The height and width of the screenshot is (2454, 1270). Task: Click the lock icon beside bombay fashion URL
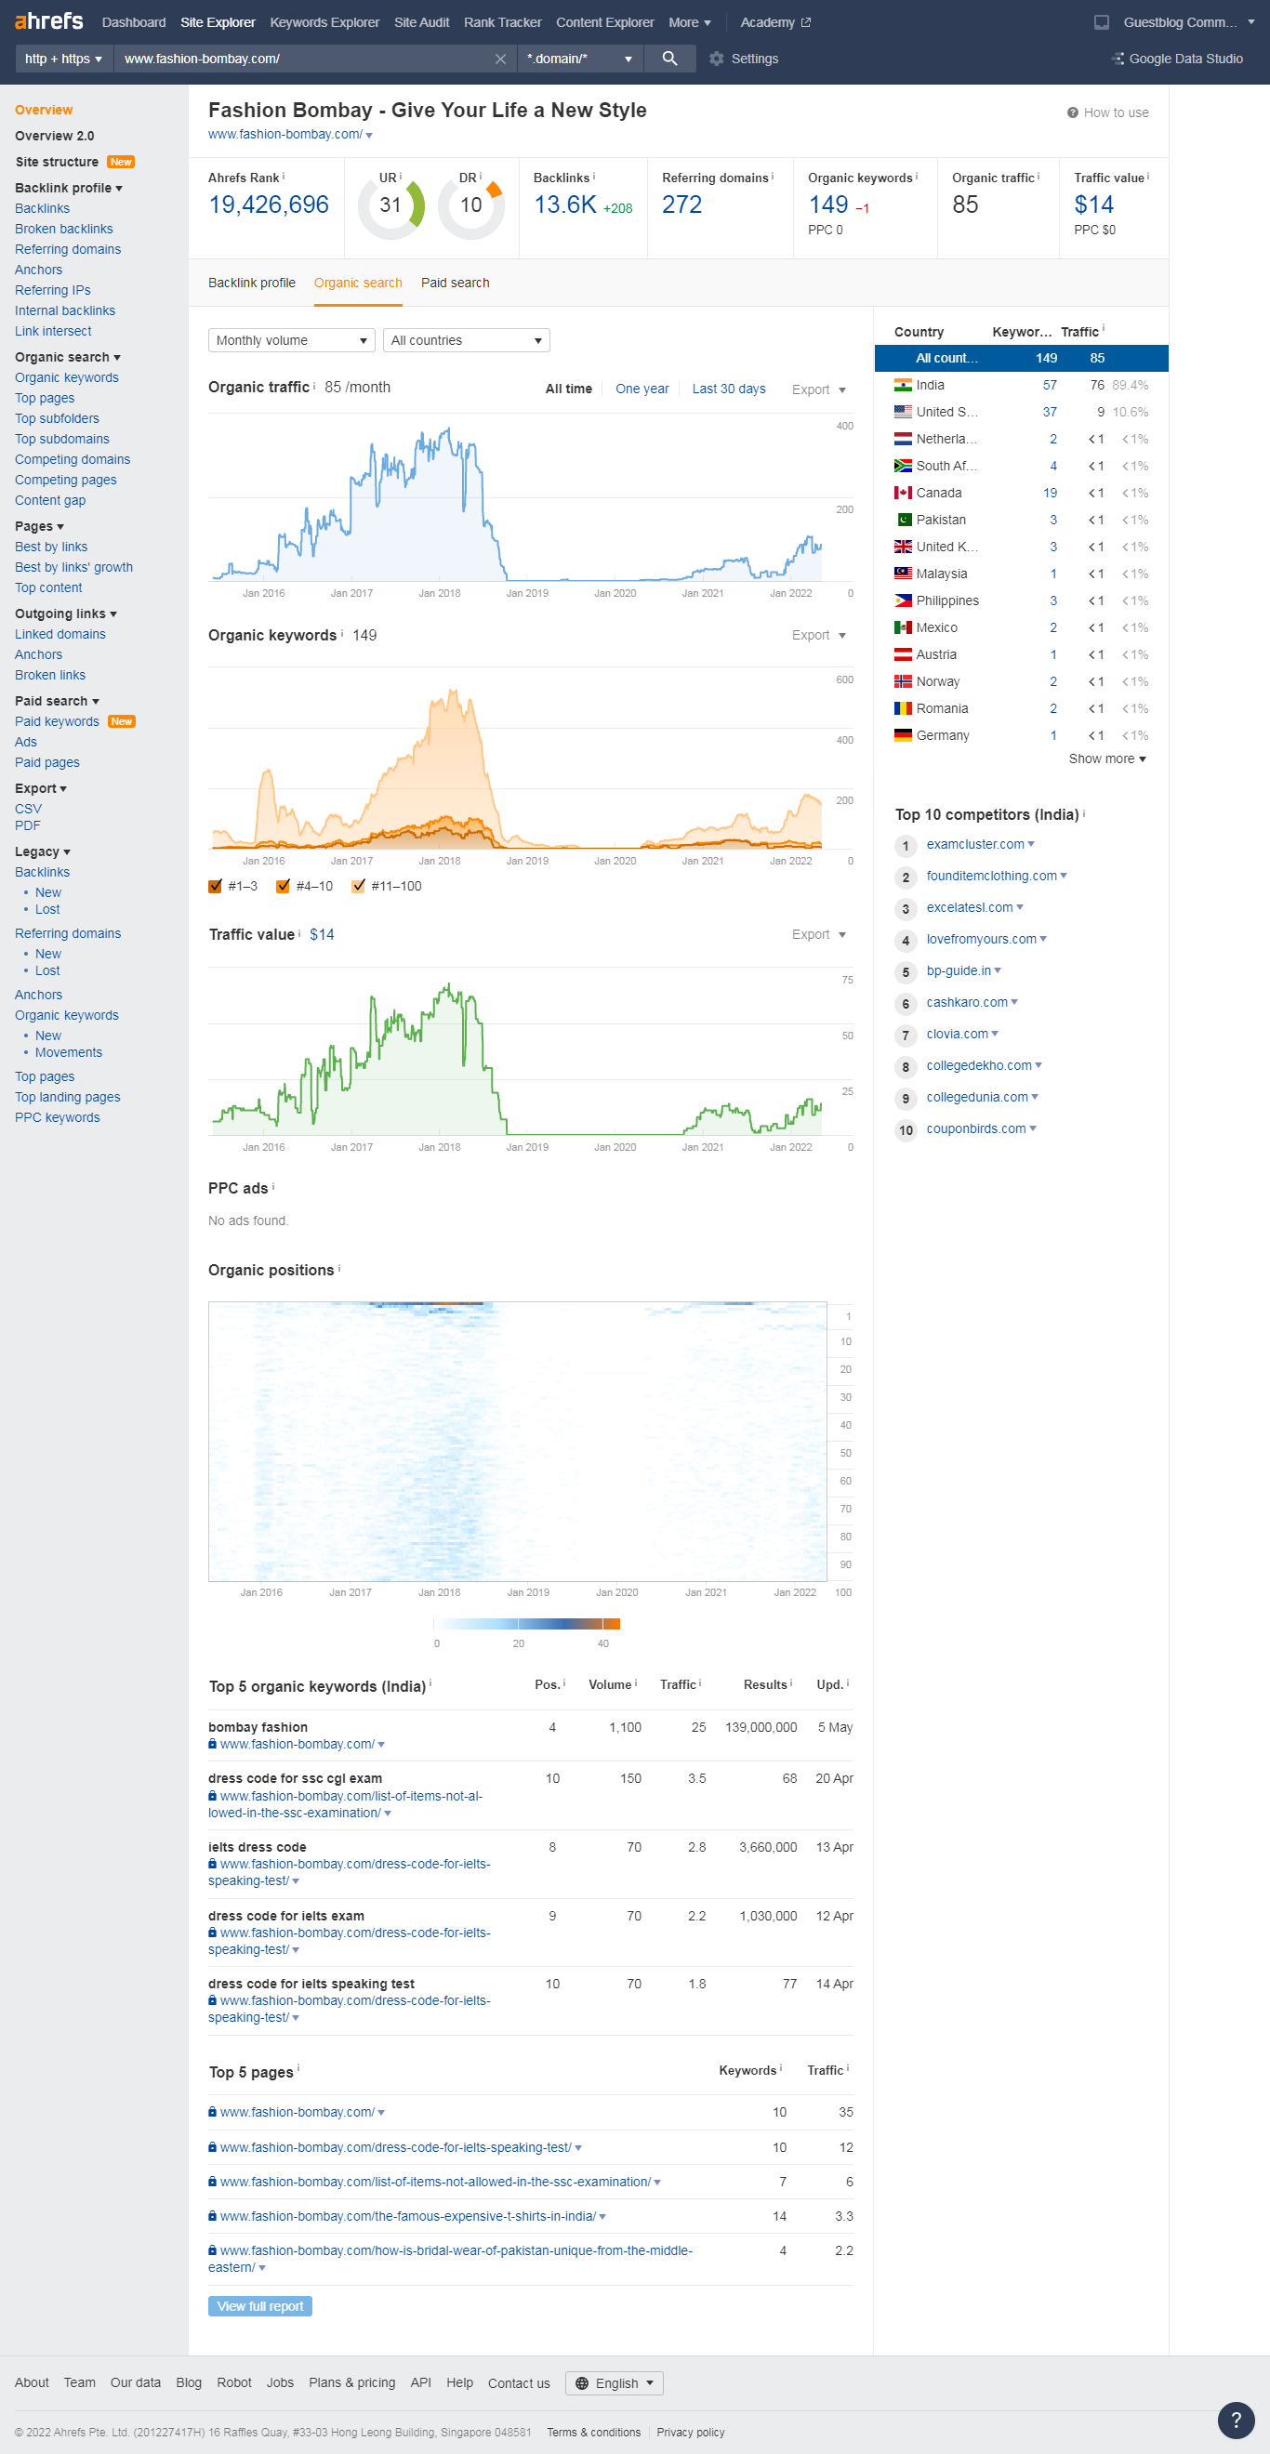tap(211, 1743)
